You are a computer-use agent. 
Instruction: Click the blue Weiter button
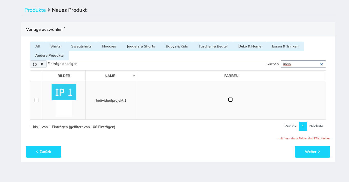click(312, 152)
